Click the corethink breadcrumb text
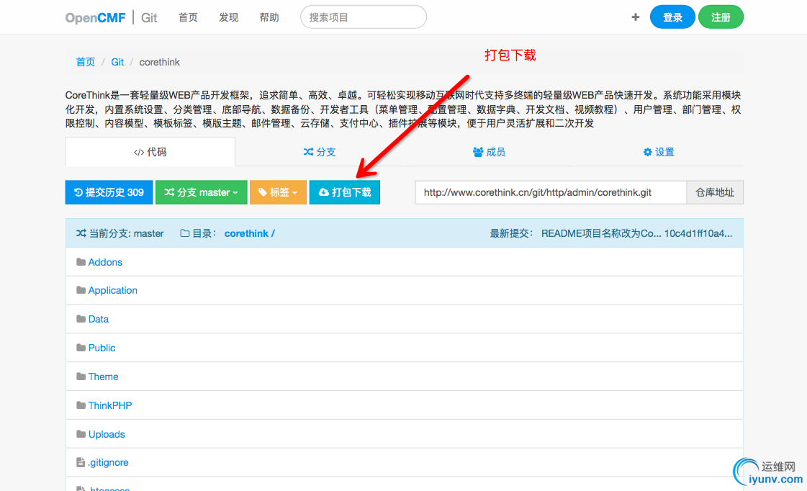Image resolution: width=807 pixels, height=491 pixels. click(x=160, y=63)
